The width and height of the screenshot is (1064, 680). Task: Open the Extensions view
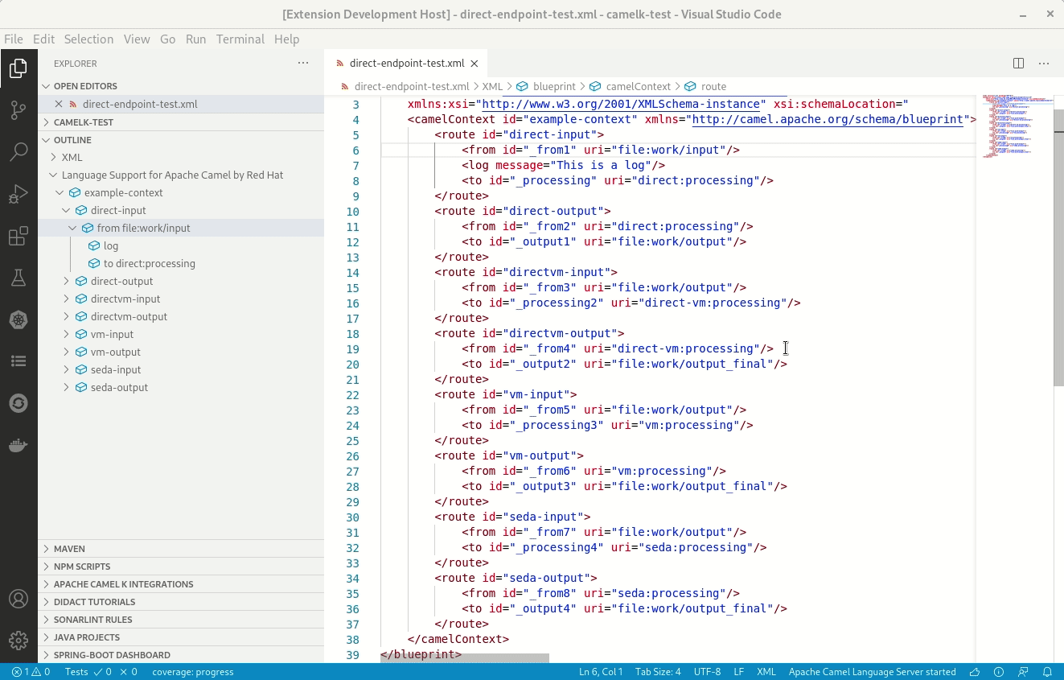point(19,236)
